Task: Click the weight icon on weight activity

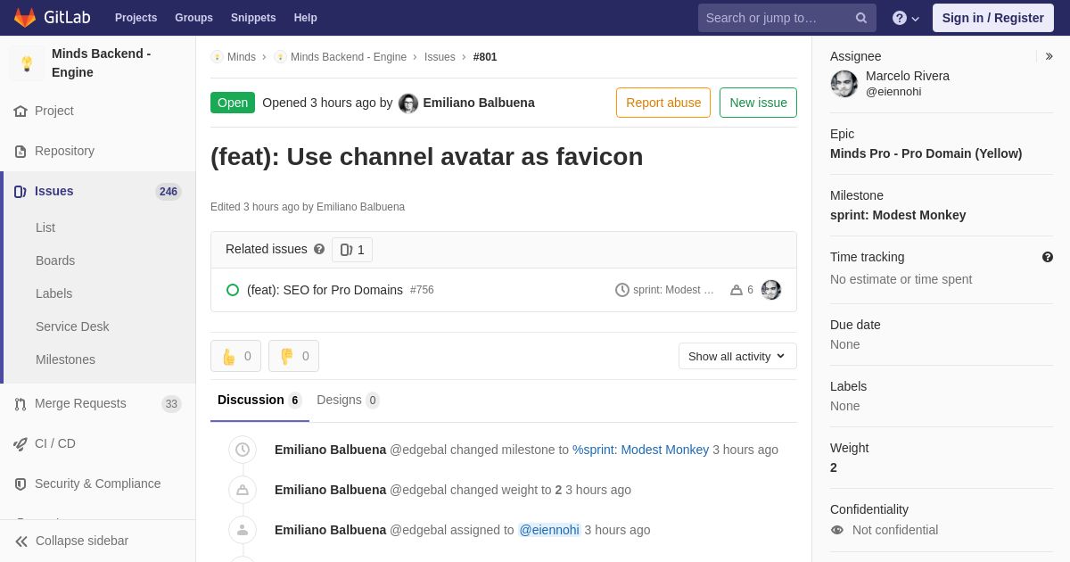Action: coord(243,490)
